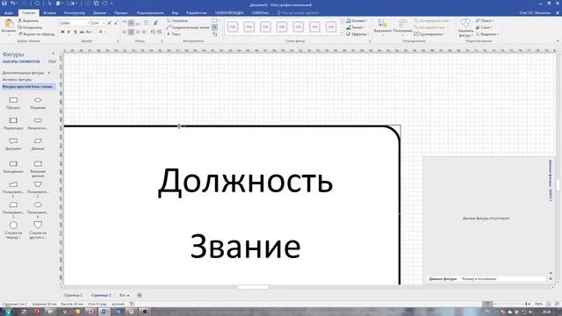Apply underline (Ч) formatting

[x=76, y=32]
